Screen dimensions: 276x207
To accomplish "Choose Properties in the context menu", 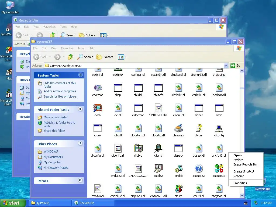I will click(246, 183).
